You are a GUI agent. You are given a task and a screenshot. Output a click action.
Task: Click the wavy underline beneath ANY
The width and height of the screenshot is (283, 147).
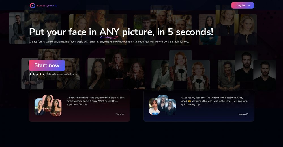pos(109,38)
